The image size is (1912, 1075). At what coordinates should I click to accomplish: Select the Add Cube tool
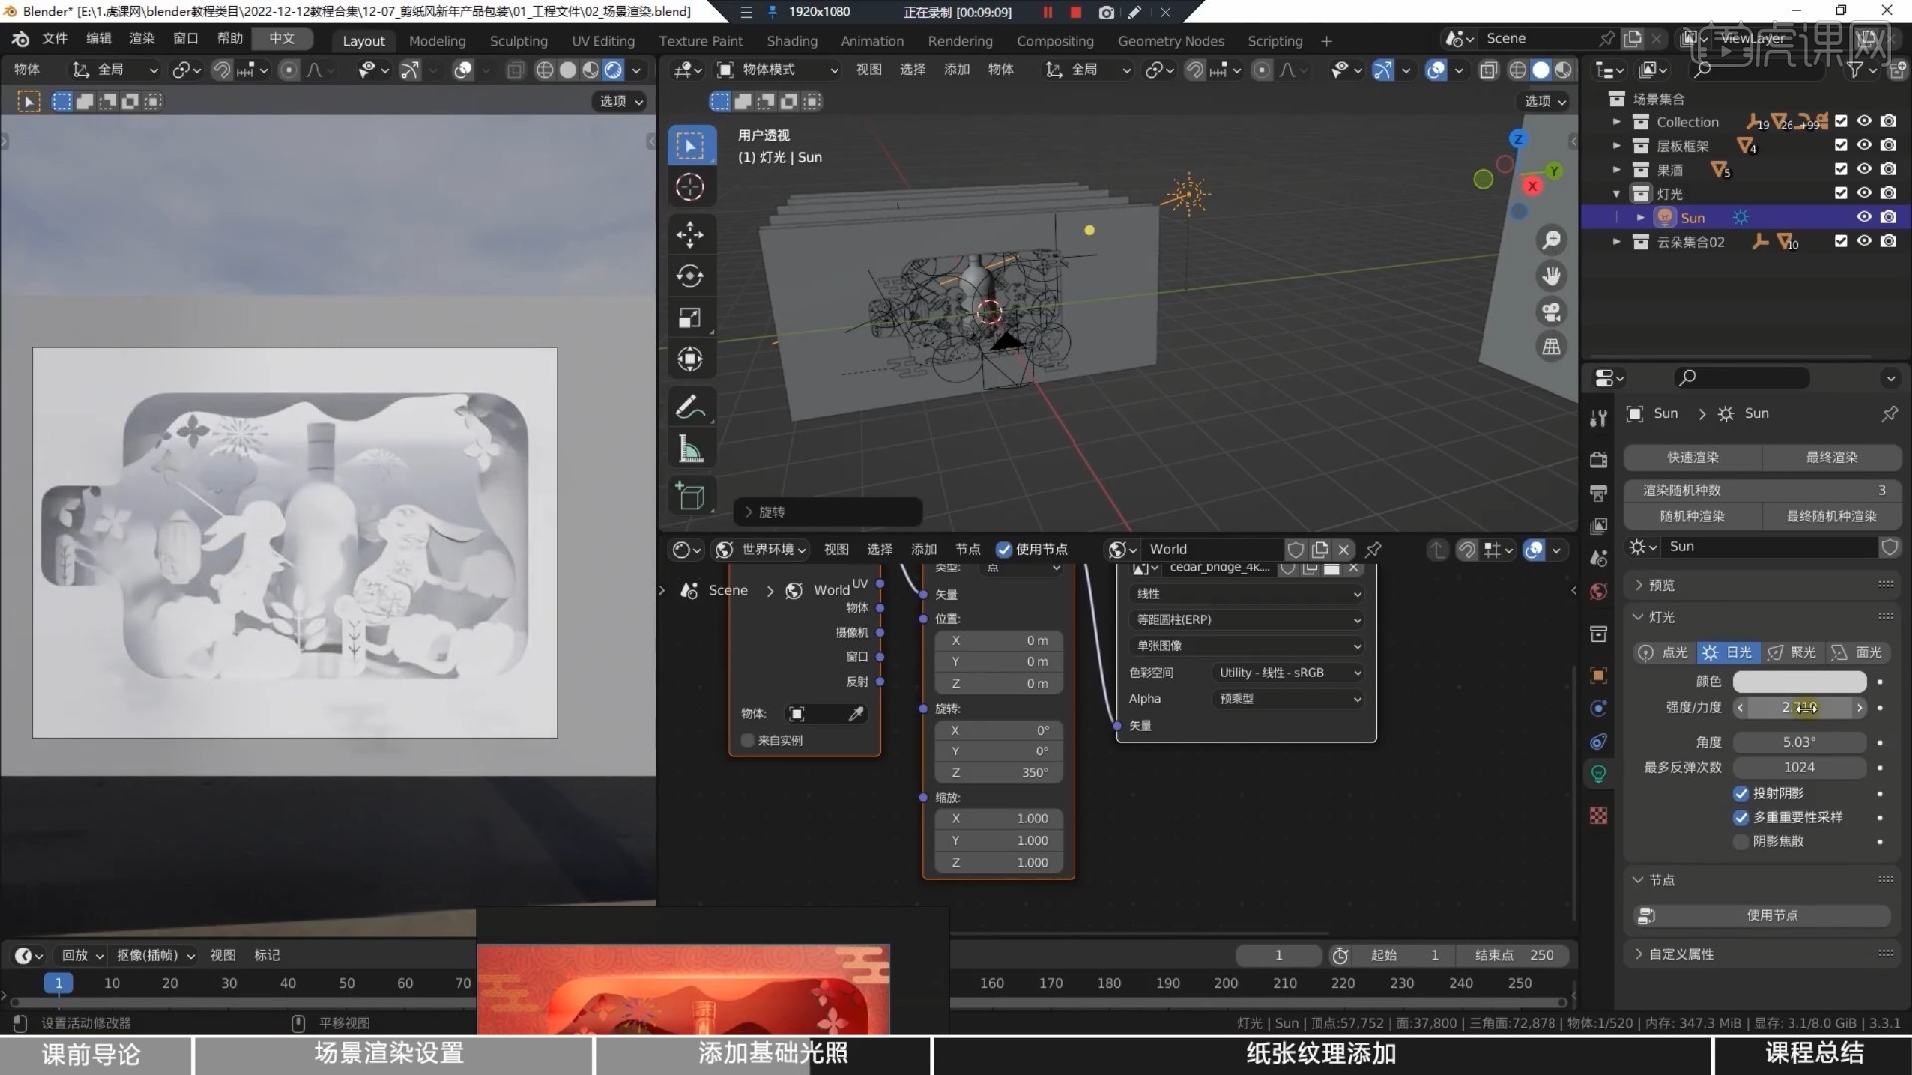[x=690, y=496]
